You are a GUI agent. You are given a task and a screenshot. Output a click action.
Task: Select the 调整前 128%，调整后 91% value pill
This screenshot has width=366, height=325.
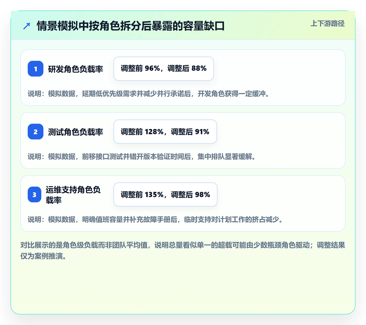pyautogui.click(x=165, y=132)
